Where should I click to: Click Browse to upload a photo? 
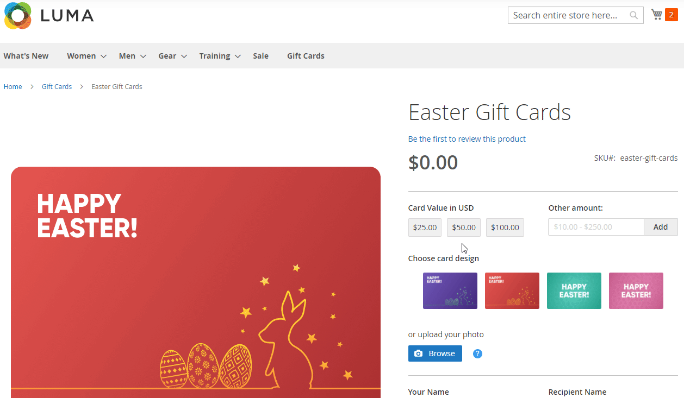(x=435, y=353)
